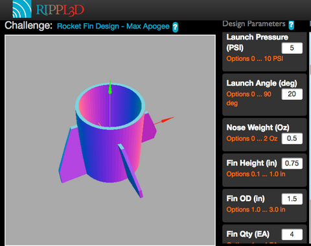
Task: Edit the Fin Qty value field
Action: [x=292, y=234]
